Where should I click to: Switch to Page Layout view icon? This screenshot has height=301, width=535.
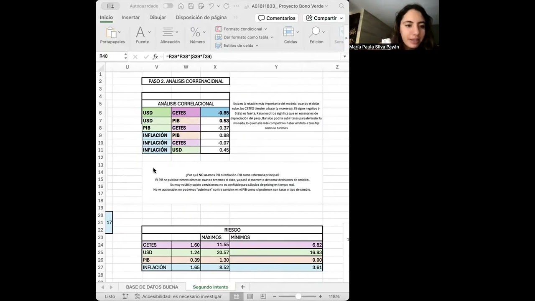click(x=250, y=296)
